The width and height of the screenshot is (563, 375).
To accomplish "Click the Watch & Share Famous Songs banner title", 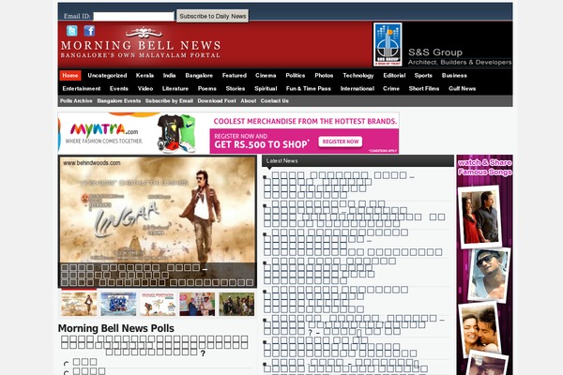I will pos(485,167).
